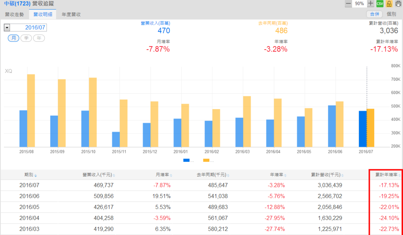Click the 中碳(1723) stock title link
This screenshot has width=403, height=235.
pos(17,4)
